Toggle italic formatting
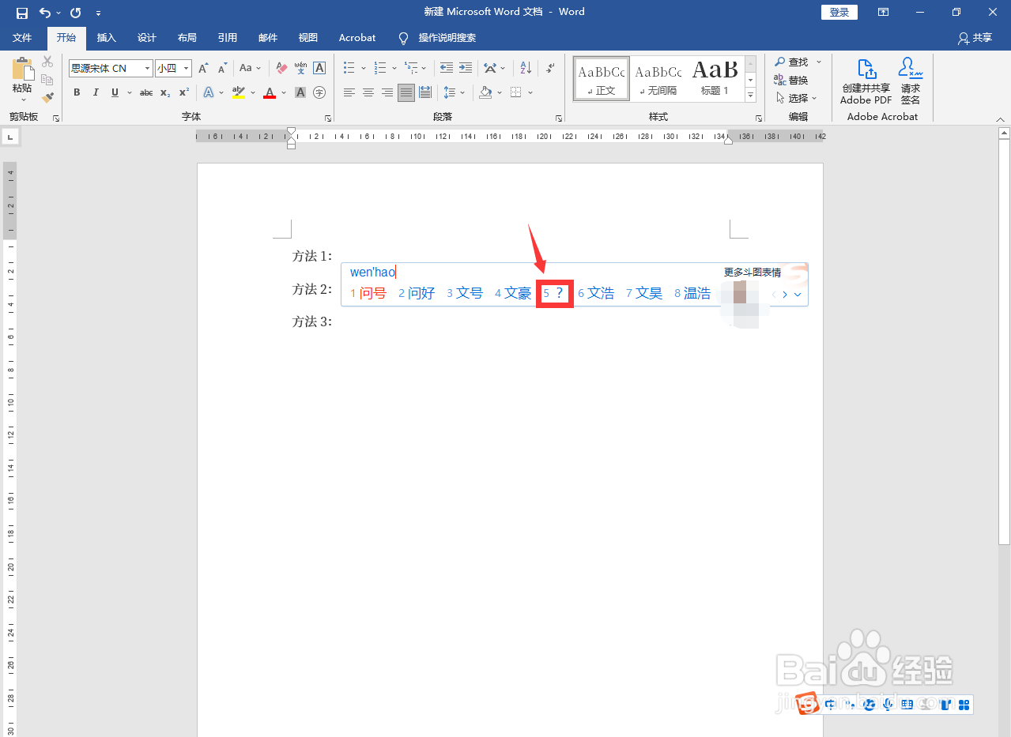Image resolution: width=1011 pixels, height=737 pixels. pyautogui.click(x=96, y=92)
